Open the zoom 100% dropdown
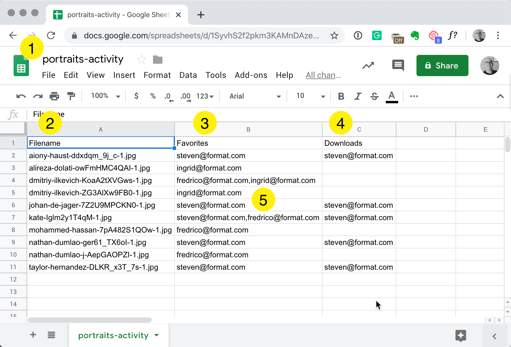Screen dimensions: 511x347 pos(105,96)
